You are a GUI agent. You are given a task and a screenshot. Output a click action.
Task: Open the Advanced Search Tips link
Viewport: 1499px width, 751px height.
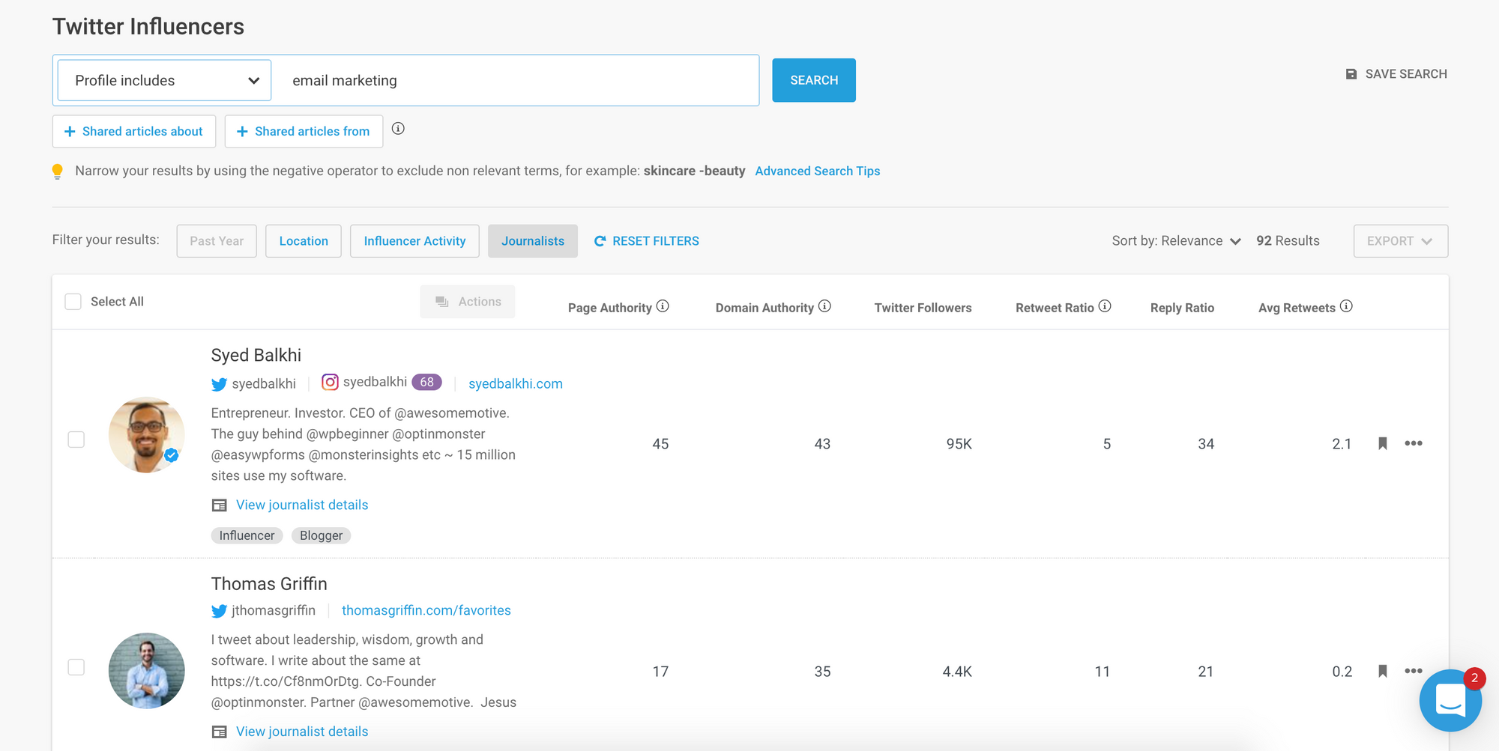point(818,171)
